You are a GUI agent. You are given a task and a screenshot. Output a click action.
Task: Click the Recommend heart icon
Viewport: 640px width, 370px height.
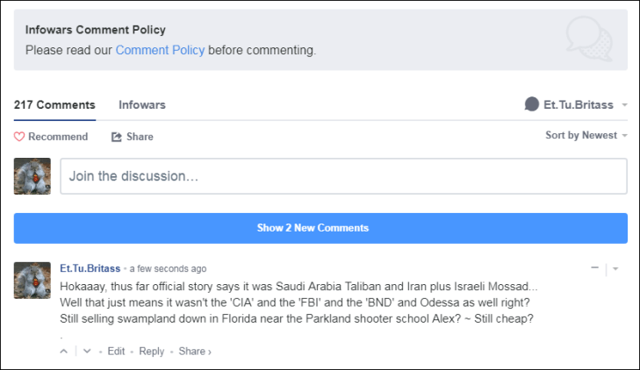coord(19,137)
